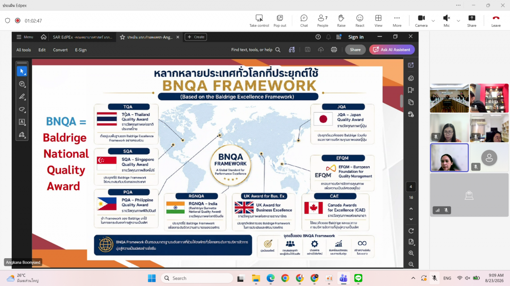Image resolution: width=510 pixels, height=286 pixels.
Task: Choose the Select arrow tool
Action: tap(22, 71)
